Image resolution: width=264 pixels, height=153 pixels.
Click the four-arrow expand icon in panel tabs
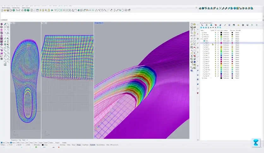[243, 25]
